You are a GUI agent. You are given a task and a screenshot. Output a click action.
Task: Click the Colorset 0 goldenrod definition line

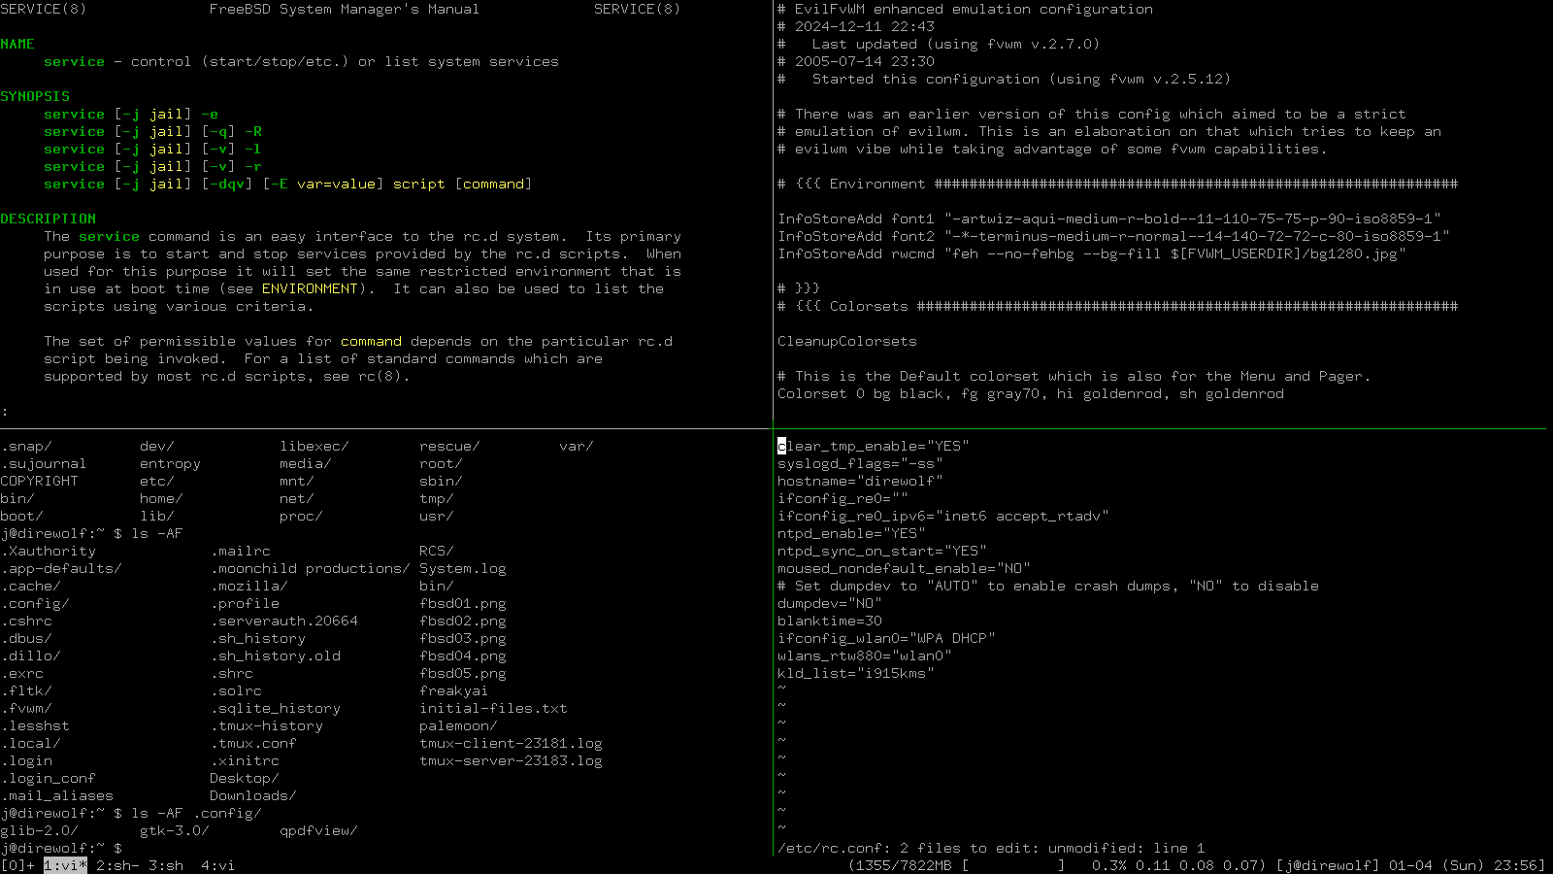[x=1030, y=393]
